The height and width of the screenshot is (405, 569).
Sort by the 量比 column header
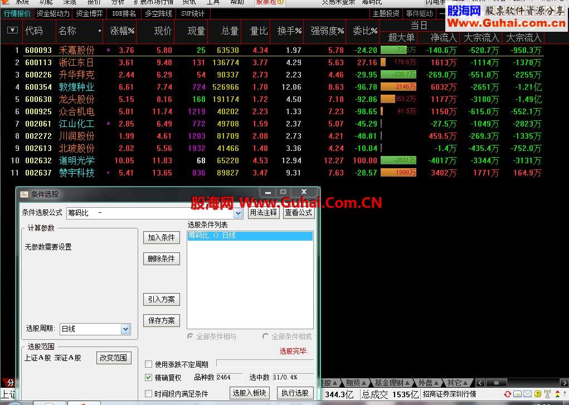[x=259, y=31]
